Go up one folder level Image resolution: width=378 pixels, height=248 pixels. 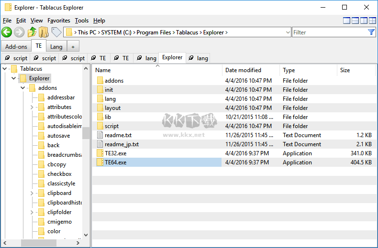pyautogui.click(x=32, y=32)
